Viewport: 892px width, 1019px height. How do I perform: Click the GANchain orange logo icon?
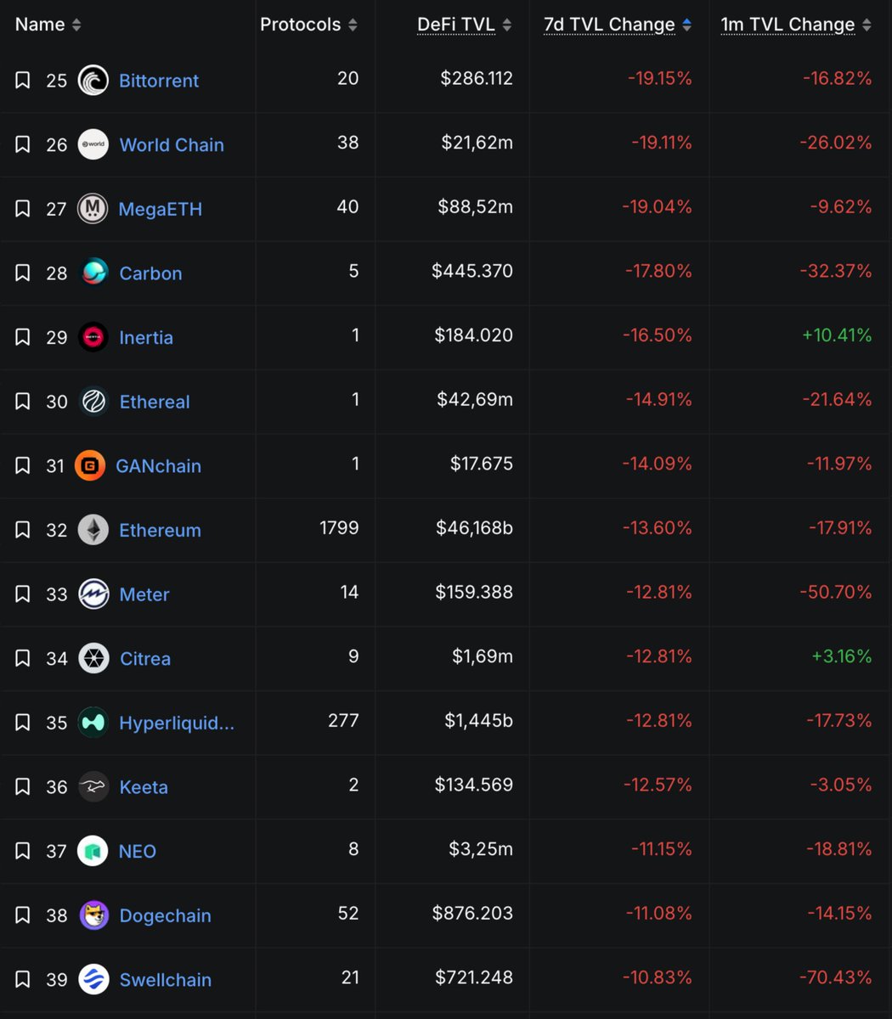89,465
